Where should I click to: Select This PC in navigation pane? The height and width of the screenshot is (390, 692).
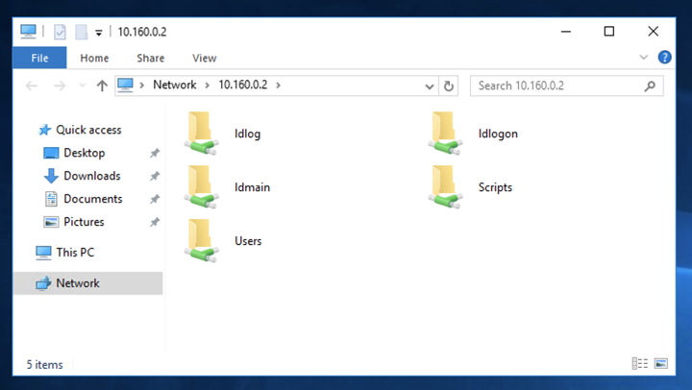[x=74, y=253]
